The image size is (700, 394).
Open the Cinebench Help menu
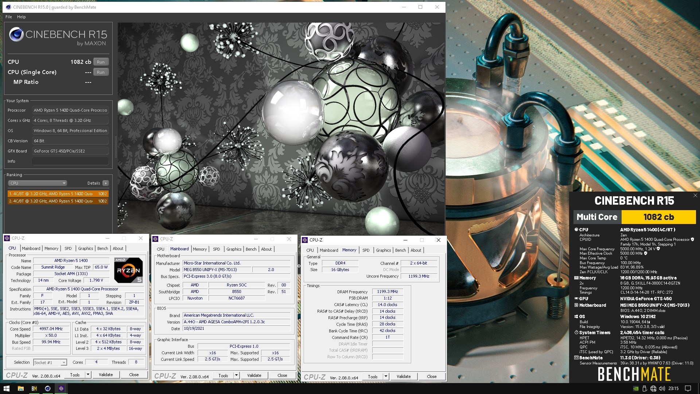tap(22, 17)
